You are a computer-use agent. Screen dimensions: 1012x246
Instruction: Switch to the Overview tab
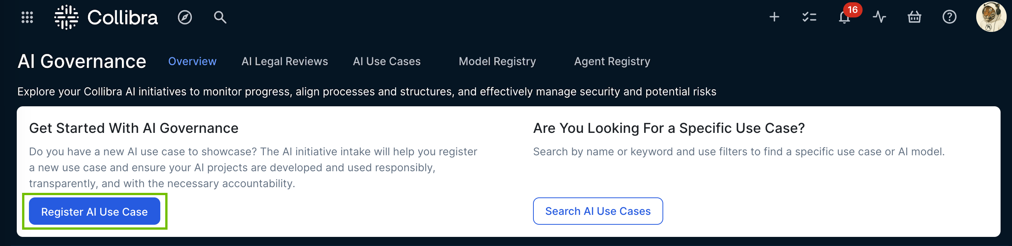(x=192, y=61)
